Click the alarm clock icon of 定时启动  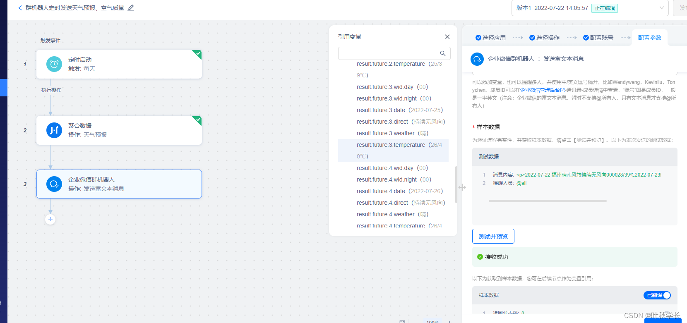point(54,64)
